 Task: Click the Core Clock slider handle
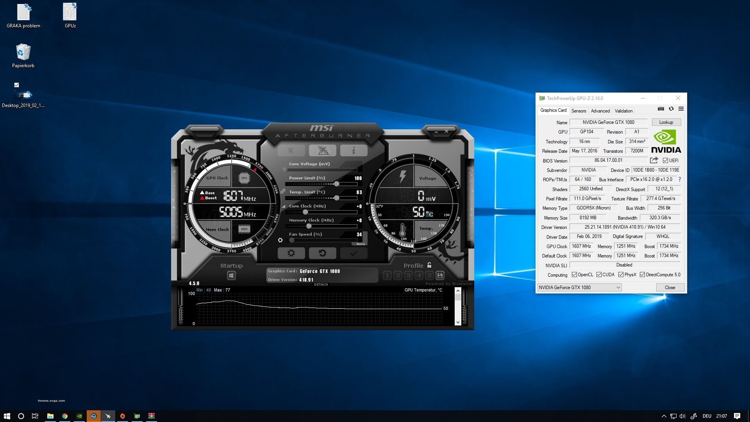tap(305, 212)
